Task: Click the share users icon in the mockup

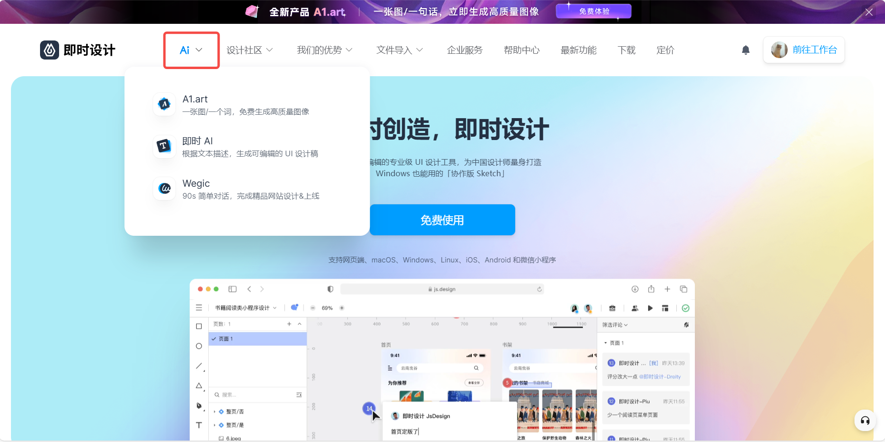Action: (x=635, y=308)
